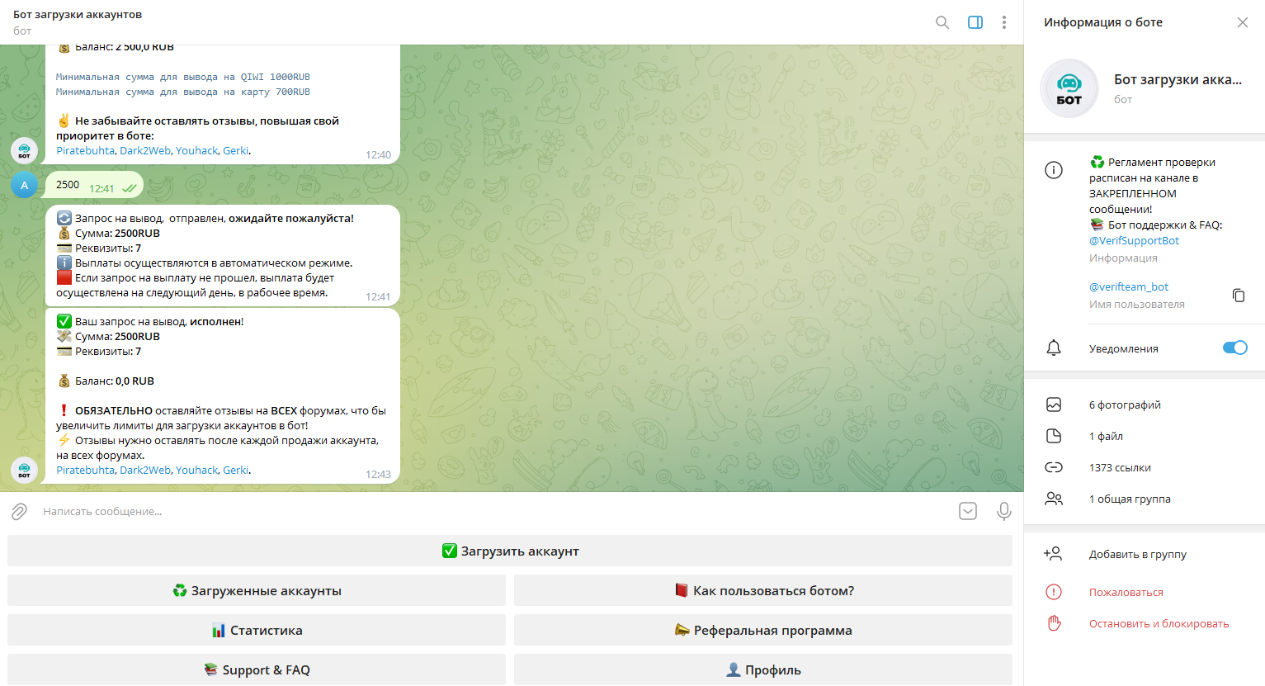Open the Профиль section
Image resolution: width=1265 pixels, height=686 pixels.
(762, 670)
